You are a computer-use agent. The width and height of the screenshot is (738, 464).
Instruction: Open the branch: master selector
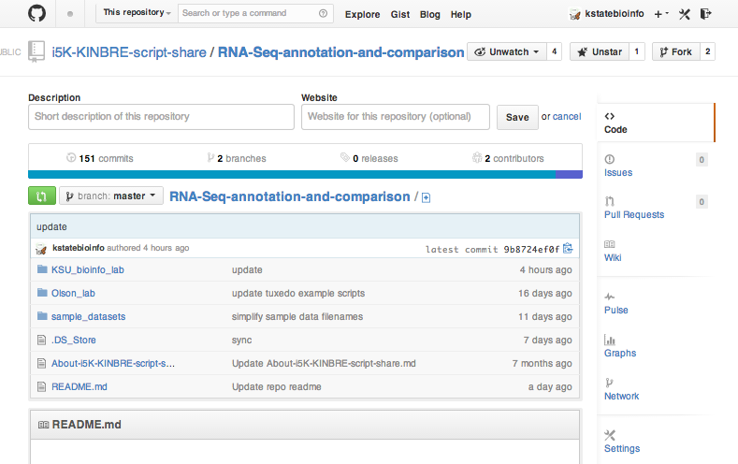111,196
